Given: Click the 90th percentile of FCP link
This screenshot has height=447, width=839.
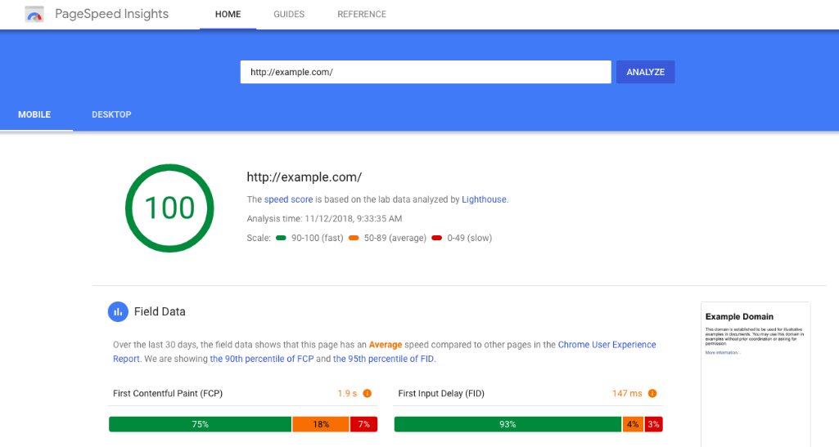Looking at the screenshot, I should [x=261, y=359].
